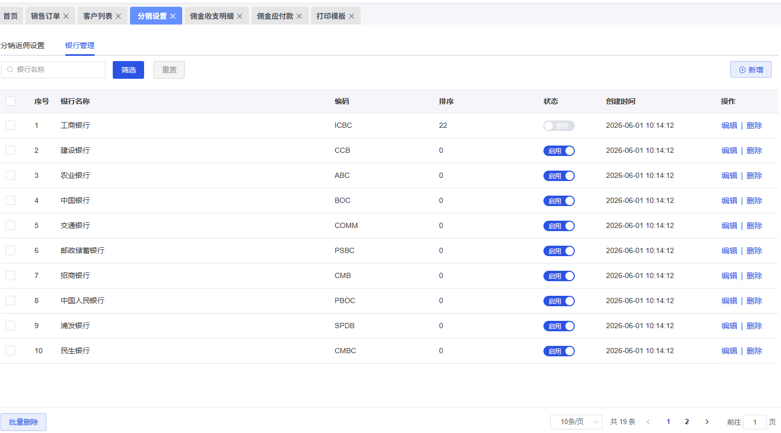Edit the 中国银行 row
The height and width of the screenshot is (433, 781).
[x=729, y=200]
